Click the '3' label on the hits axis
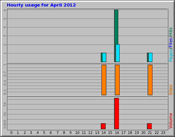The image size is (175, 137). (5, 36)
